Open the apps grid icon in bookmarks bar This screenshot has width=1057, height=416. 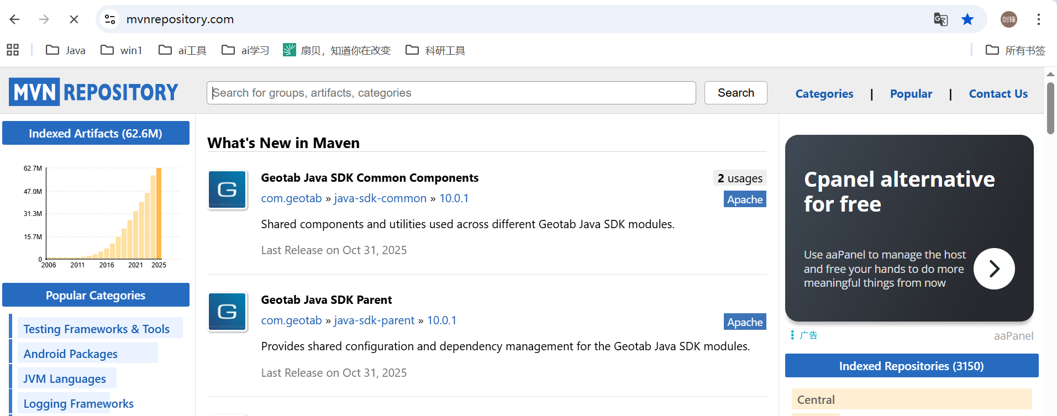tap(13, 50)
